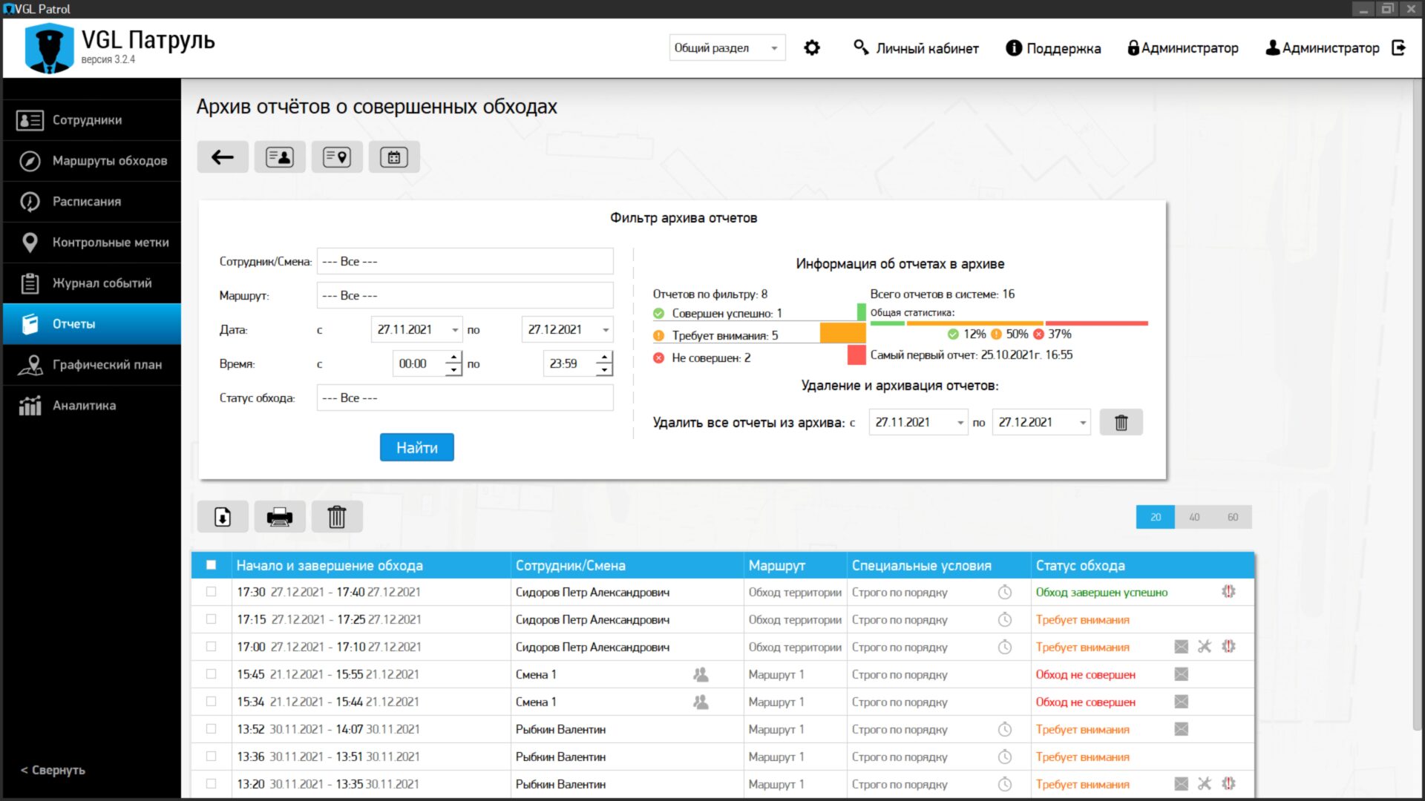Image resolution: width=1425 pixels, height=801 pixels.
Task: Click the red Не совершен bar
Action: (x=856, y=355)
